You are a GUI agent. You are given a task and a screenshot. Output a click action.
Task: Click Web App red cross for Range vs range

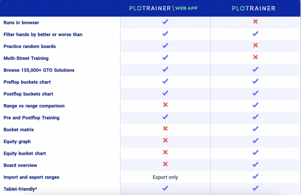[x=165, y=105]
